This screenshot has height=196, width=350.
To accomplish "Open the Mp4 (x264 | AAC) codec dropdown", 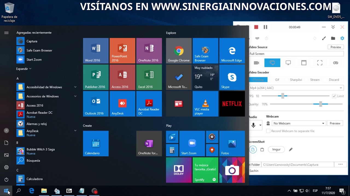I will pos(296,88).
